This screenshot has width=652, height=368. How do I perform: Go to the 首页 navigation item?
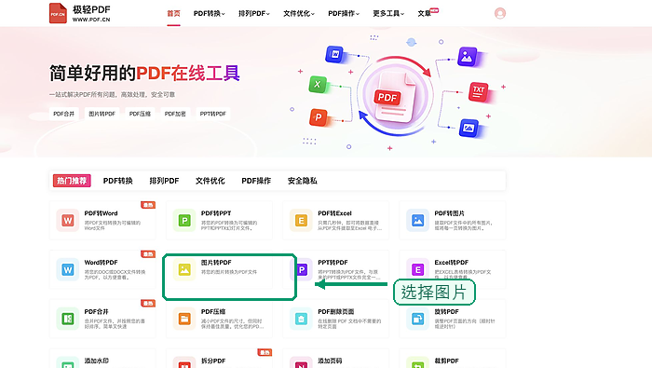[174, 14]
